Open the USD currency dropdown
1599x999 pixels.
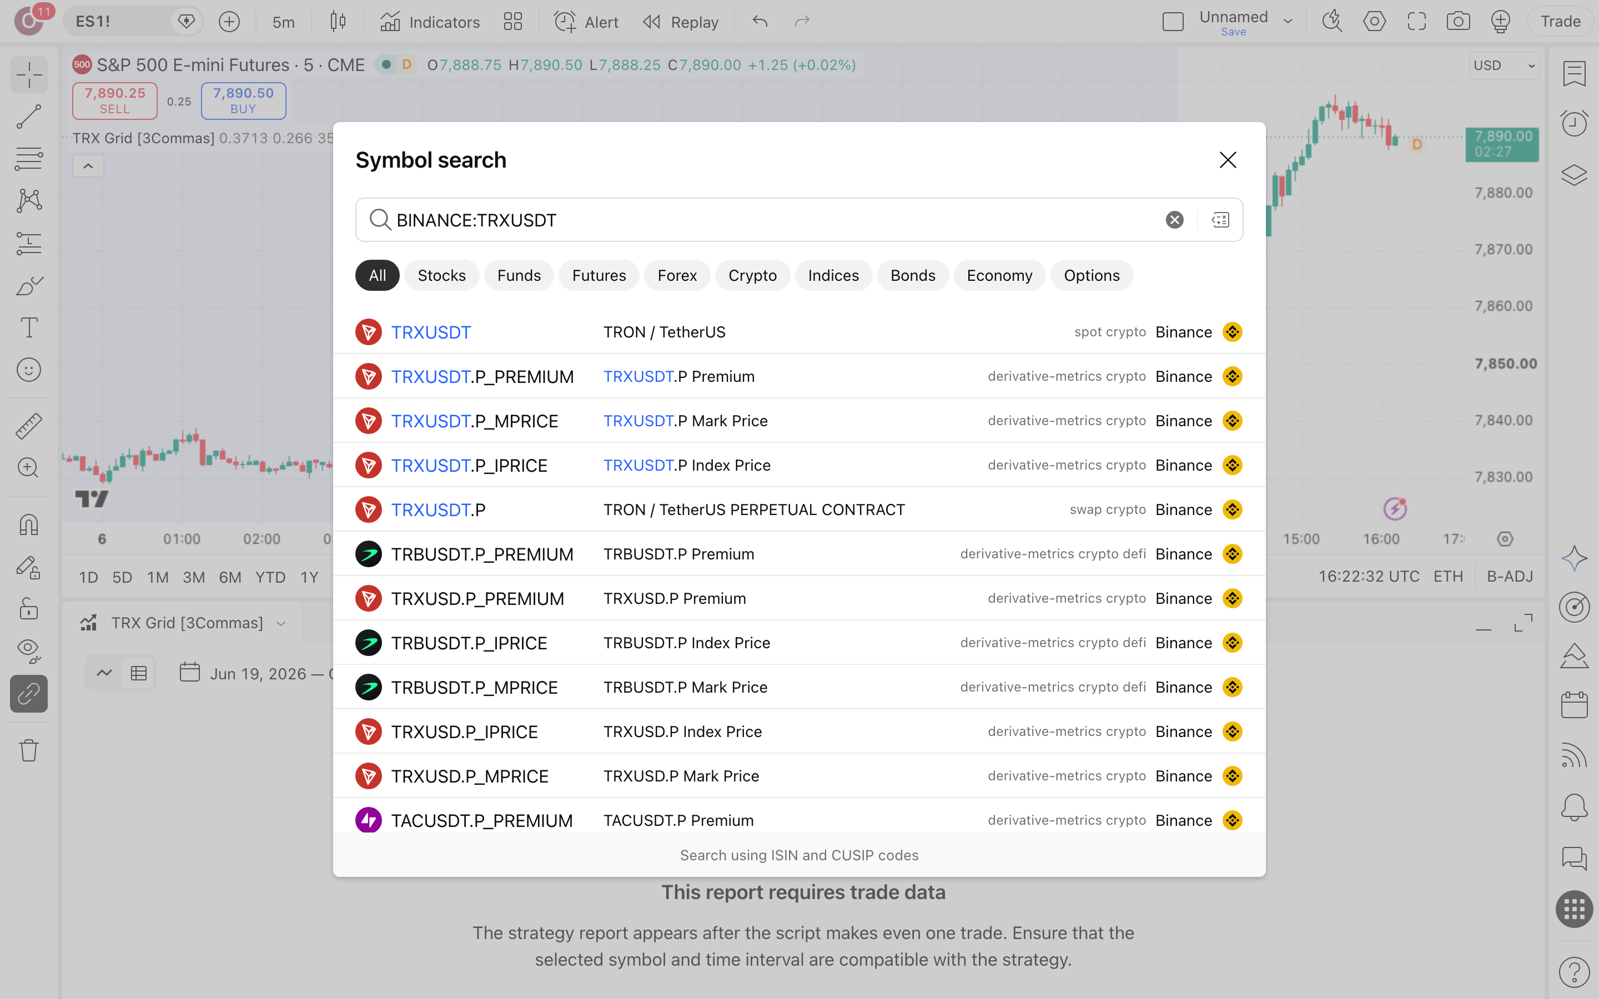pyautogui.click(x=1504, y=65)
